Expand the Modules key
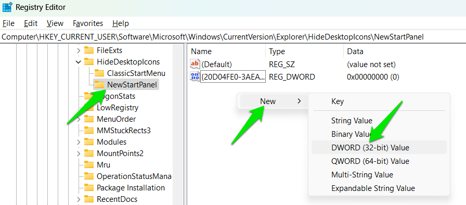466x205 pixels. 79,142
